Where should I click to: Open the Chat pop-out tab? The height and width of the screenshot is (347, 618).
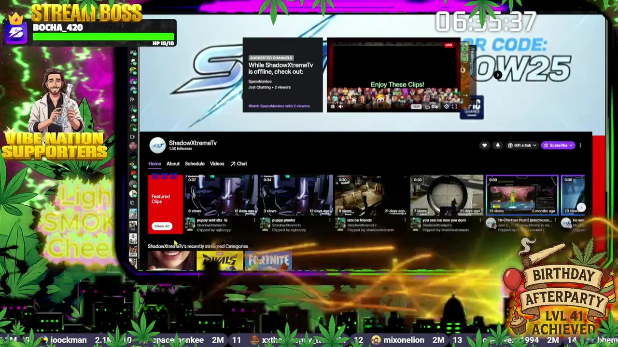(239, 164)
